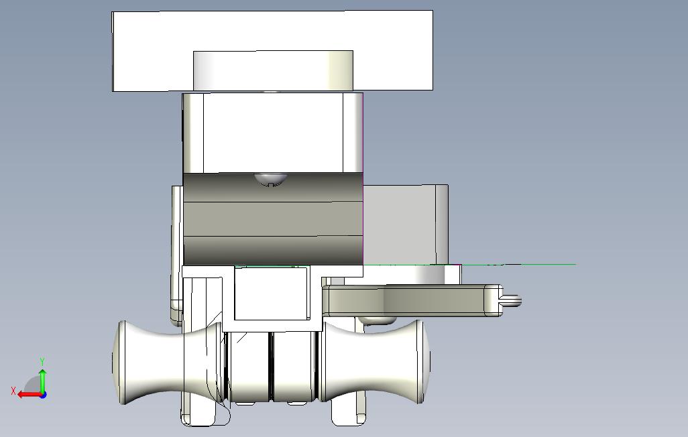Select the dome screw head on the dark body
The image size is (688, 437).
271,178
